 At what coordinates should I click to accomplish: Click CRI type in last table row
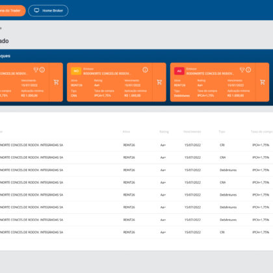click(x=222, y=232)
